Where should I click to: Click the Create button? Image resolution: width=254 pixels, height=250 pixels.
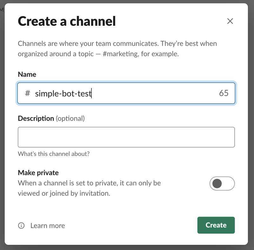point(216,225)
